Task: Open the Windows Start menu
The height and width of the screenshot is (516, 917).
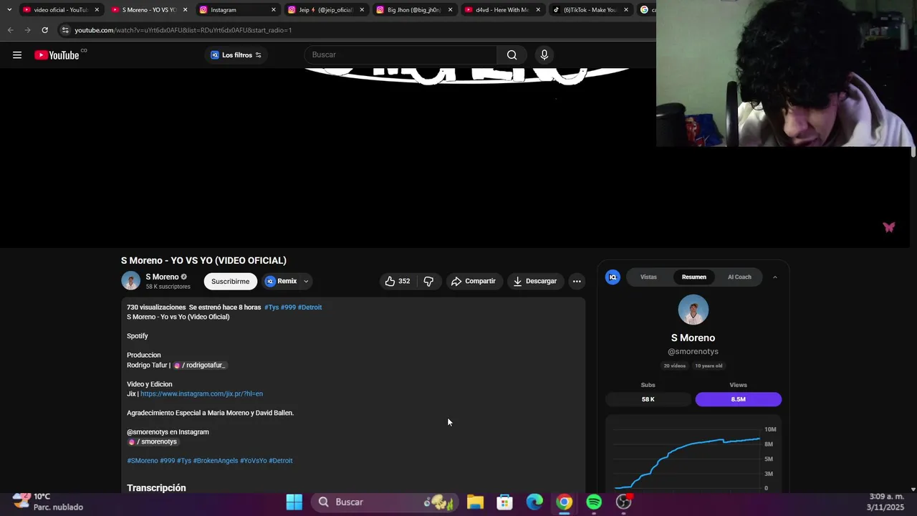Action: 294,502
